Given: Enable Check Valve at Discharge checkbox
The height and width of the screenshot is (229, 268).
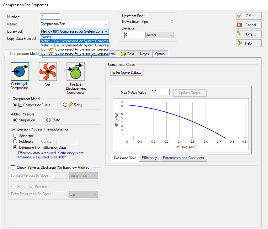Looking at the screenshot, I should pos(13,168).
